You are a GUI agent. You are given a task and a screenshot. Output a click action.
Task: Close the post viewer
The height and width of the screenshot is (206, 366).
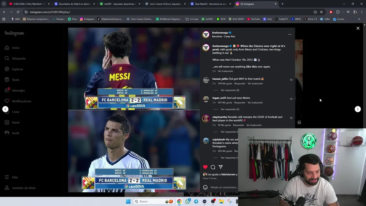point(358,28)
